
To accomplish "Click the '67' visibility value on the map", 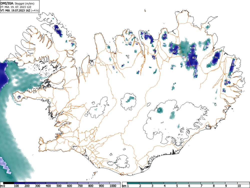I will (x=165, y=36).
